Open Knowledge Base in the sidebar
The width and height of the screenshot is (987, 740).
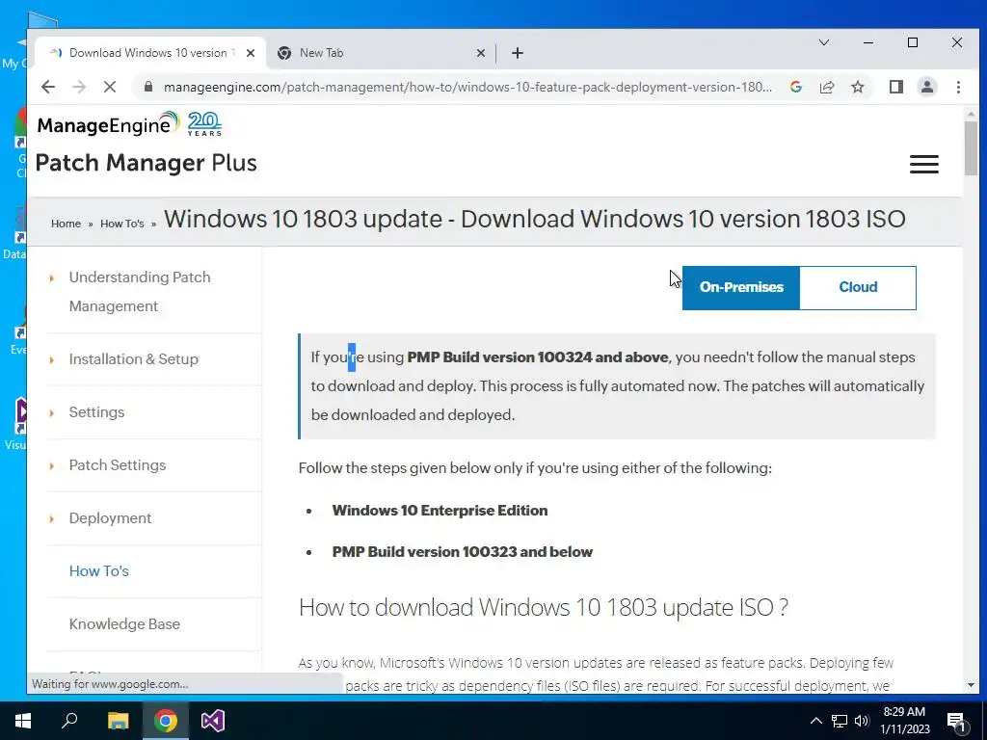pos(124,623)
